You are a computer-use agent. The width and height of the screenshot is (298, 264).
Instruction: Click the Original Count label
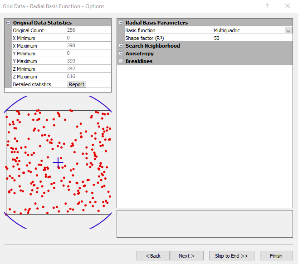[x=28, y=30]
